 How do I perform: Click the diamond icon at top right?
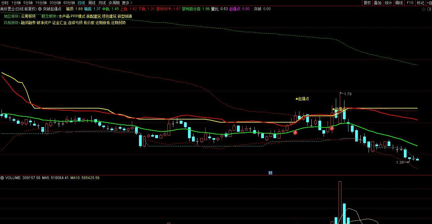click(x=423, y=9)
